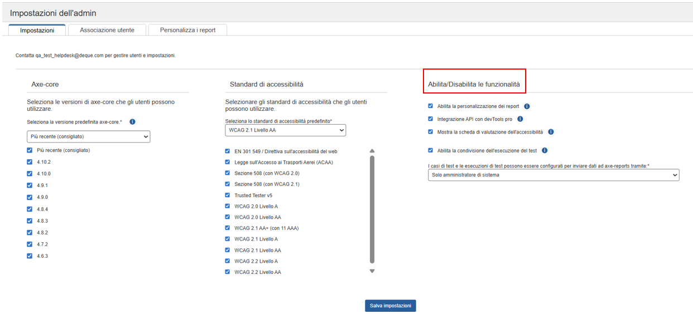Image resolution: width=693 pixels, height=333 pixels.
Task: Select the Impostazioni tab
Action: 37,30
